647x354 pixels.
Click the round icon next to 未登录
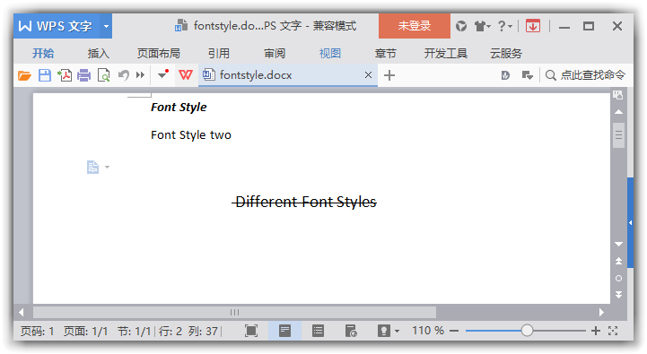tap(461, 26)
